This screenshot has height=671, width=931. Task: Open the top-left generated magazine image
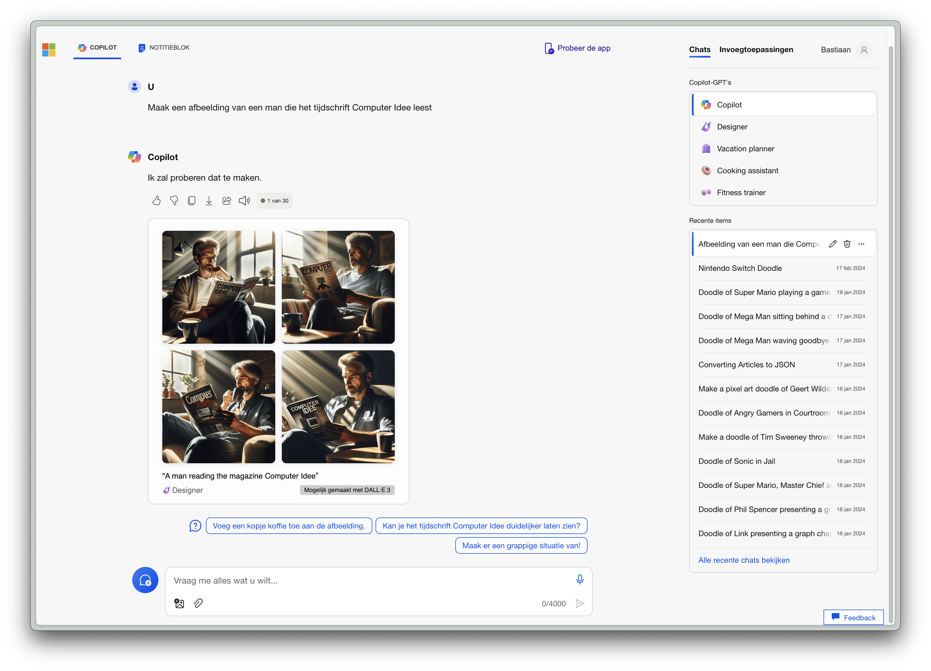tap(218, 287)
